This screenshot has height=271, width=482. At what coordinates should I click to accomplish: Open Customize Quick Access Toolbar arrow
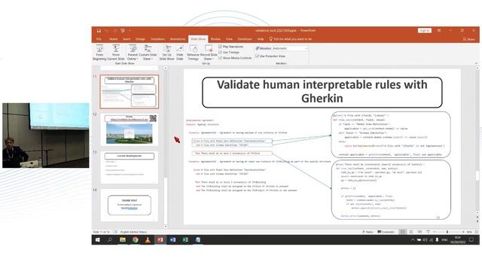coord(130,31)
